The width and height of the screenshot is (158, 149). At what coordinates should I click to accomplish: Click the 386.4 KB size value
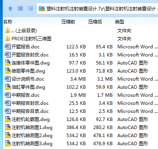coord(76,127)
